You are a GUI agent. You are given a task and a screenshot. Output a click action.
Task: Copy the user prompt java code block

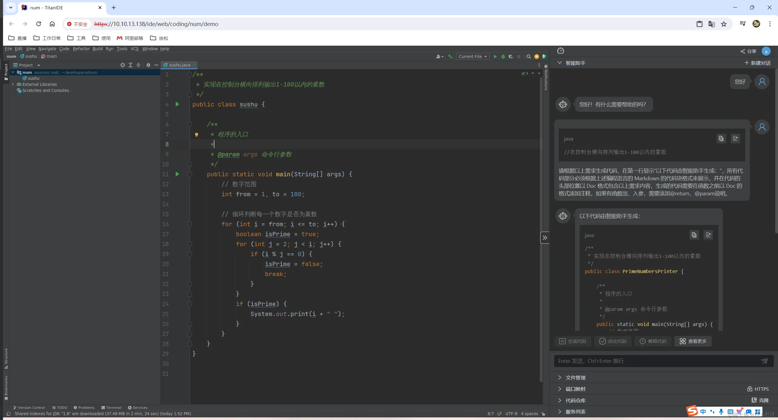click(x=721, y=138)
